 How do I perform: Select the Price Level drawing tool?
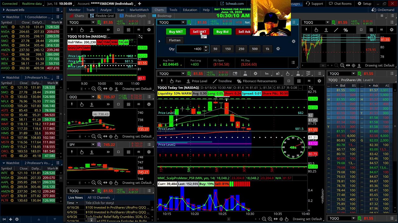(197, 81)
